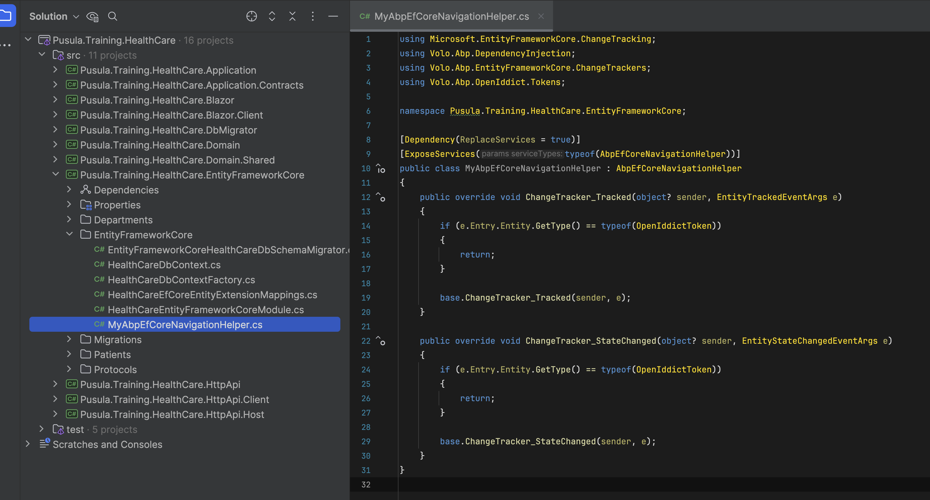Click the search magnifier in Solution panel
930x500 pixels.
point(112,16)
